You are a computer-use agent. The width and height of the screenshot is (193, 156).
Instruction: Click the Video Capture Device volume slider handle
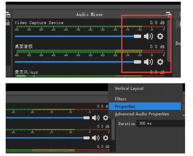(x=137, y=36)
